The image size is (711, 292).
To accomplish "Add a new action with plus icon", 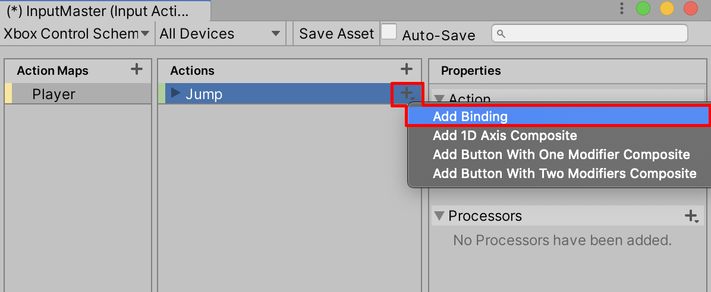I will 407,69.
